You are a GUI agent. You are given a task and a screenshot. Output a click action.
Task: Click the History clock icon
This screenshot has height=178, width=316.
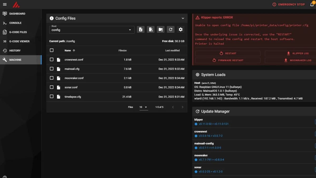coord(5,51)
